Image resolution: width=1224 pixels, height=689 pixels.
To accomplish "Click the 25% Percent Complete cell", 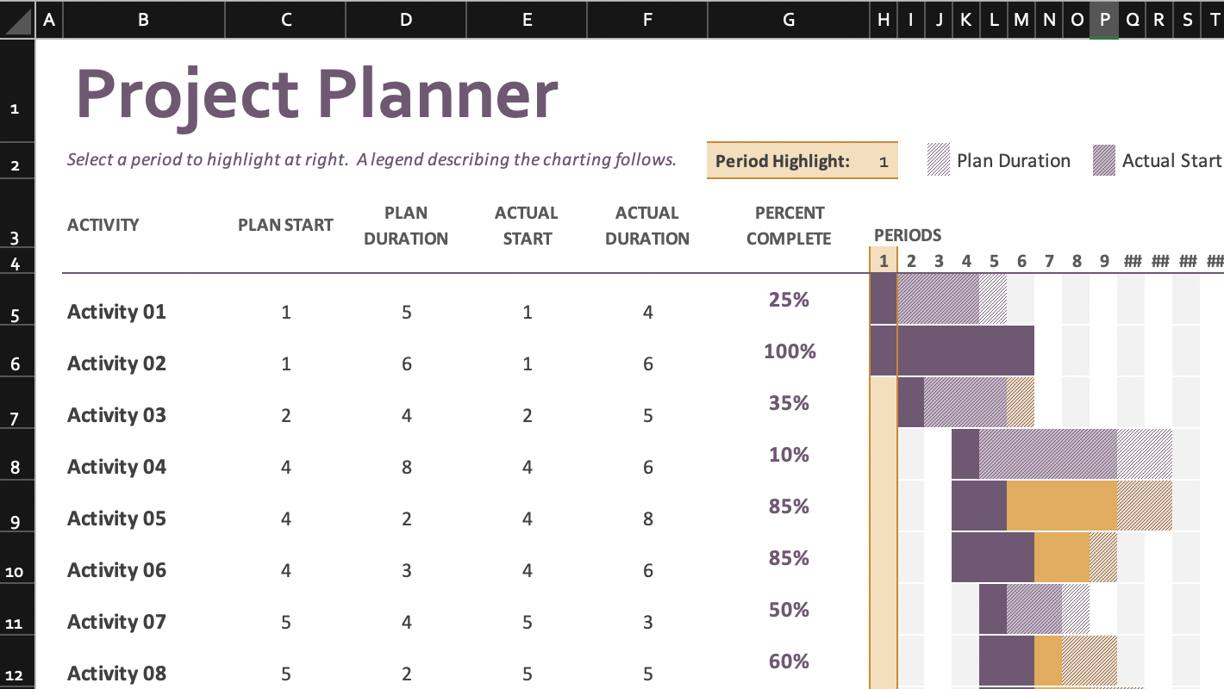I will tap(787, 300).
